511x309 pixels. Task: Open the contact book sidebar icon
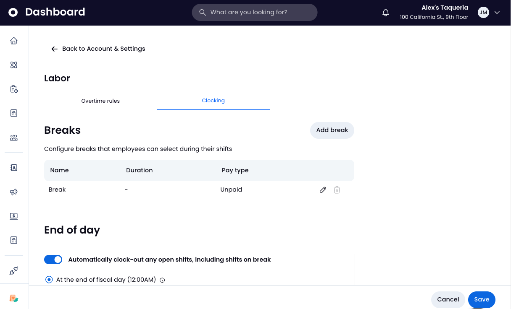point(14,168)
